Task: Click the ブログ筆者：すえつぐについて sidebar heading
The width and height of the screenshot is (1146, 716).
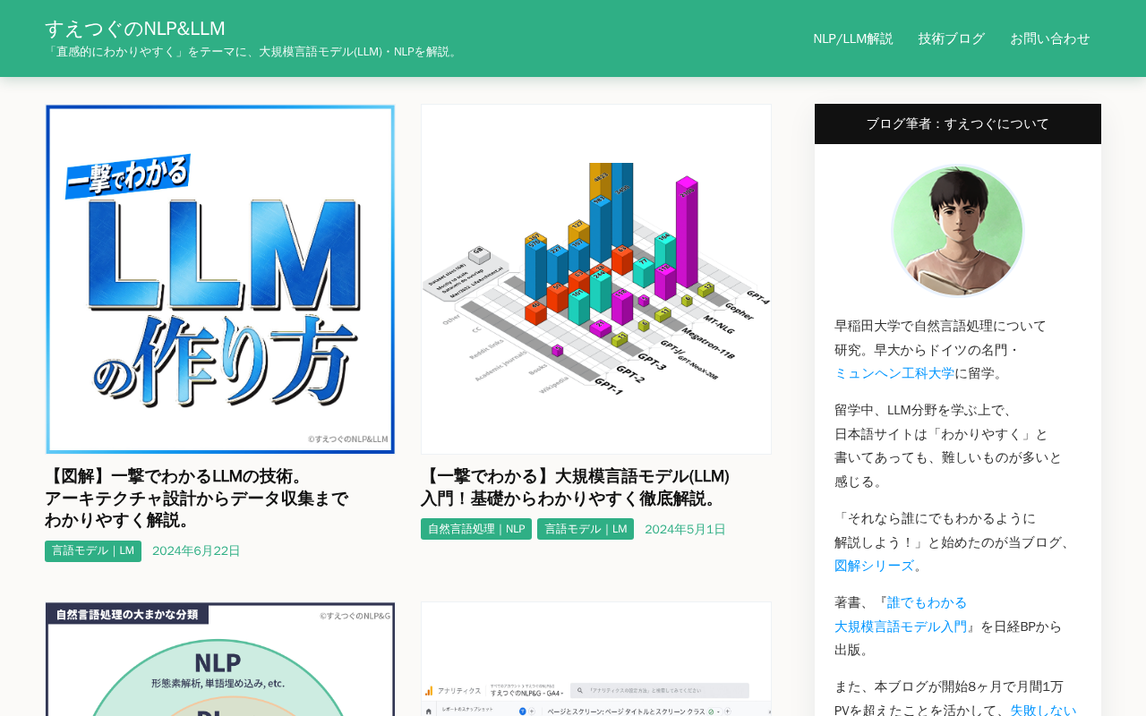Action: pos(958,124)
